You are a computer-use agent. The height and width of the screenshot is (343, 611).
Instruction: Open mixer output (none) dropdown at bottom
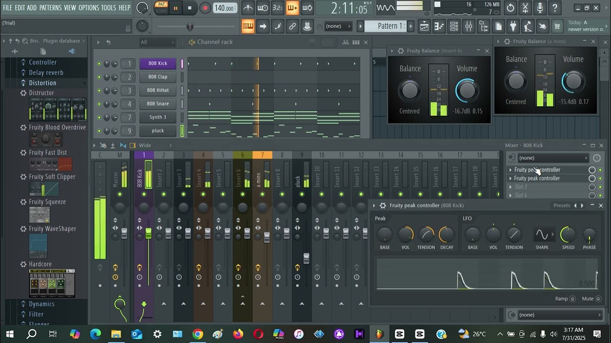coord(560,315)
